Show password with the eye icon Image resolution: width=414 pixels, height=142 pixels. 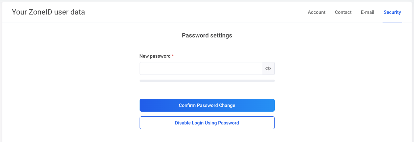268,68
